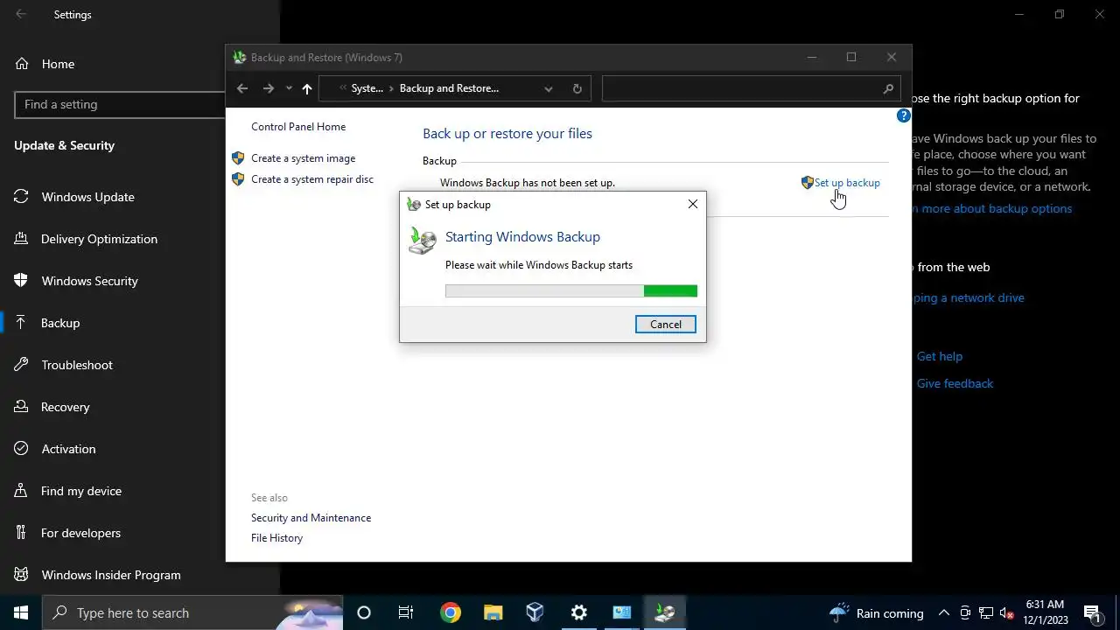
Task: Open the Windows Start menu
Action: click(x=21, y=612)
